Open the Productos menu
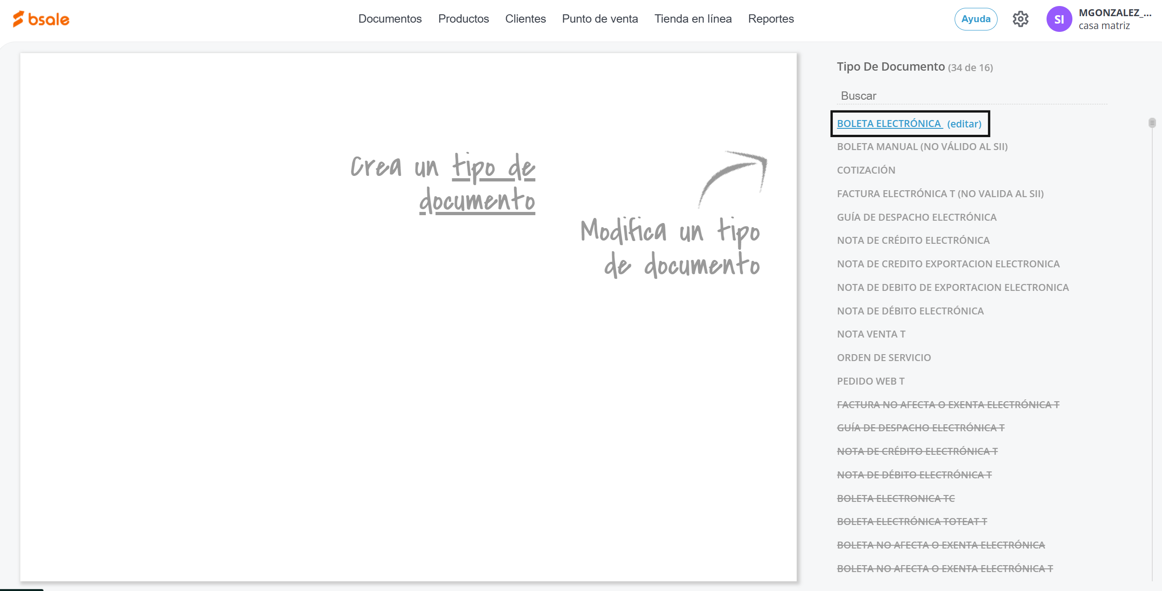This screenshot has height=591, width=1162. pyautogui.click(x=463, y=19)
